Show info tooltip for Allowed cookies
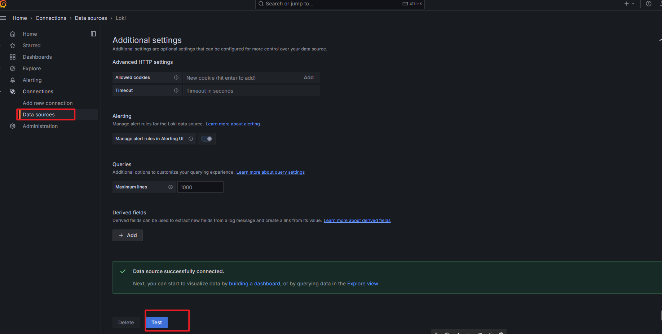This screenshot has width=662, height=334. [x=176, y=77]
